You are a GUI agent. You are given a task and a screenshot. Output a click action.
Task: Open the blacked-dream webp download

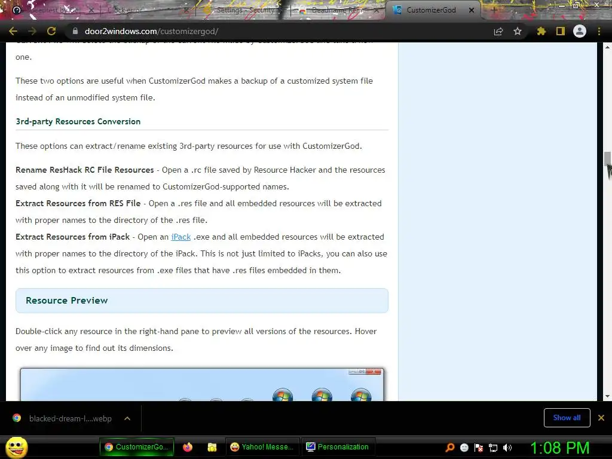point(71,418)
